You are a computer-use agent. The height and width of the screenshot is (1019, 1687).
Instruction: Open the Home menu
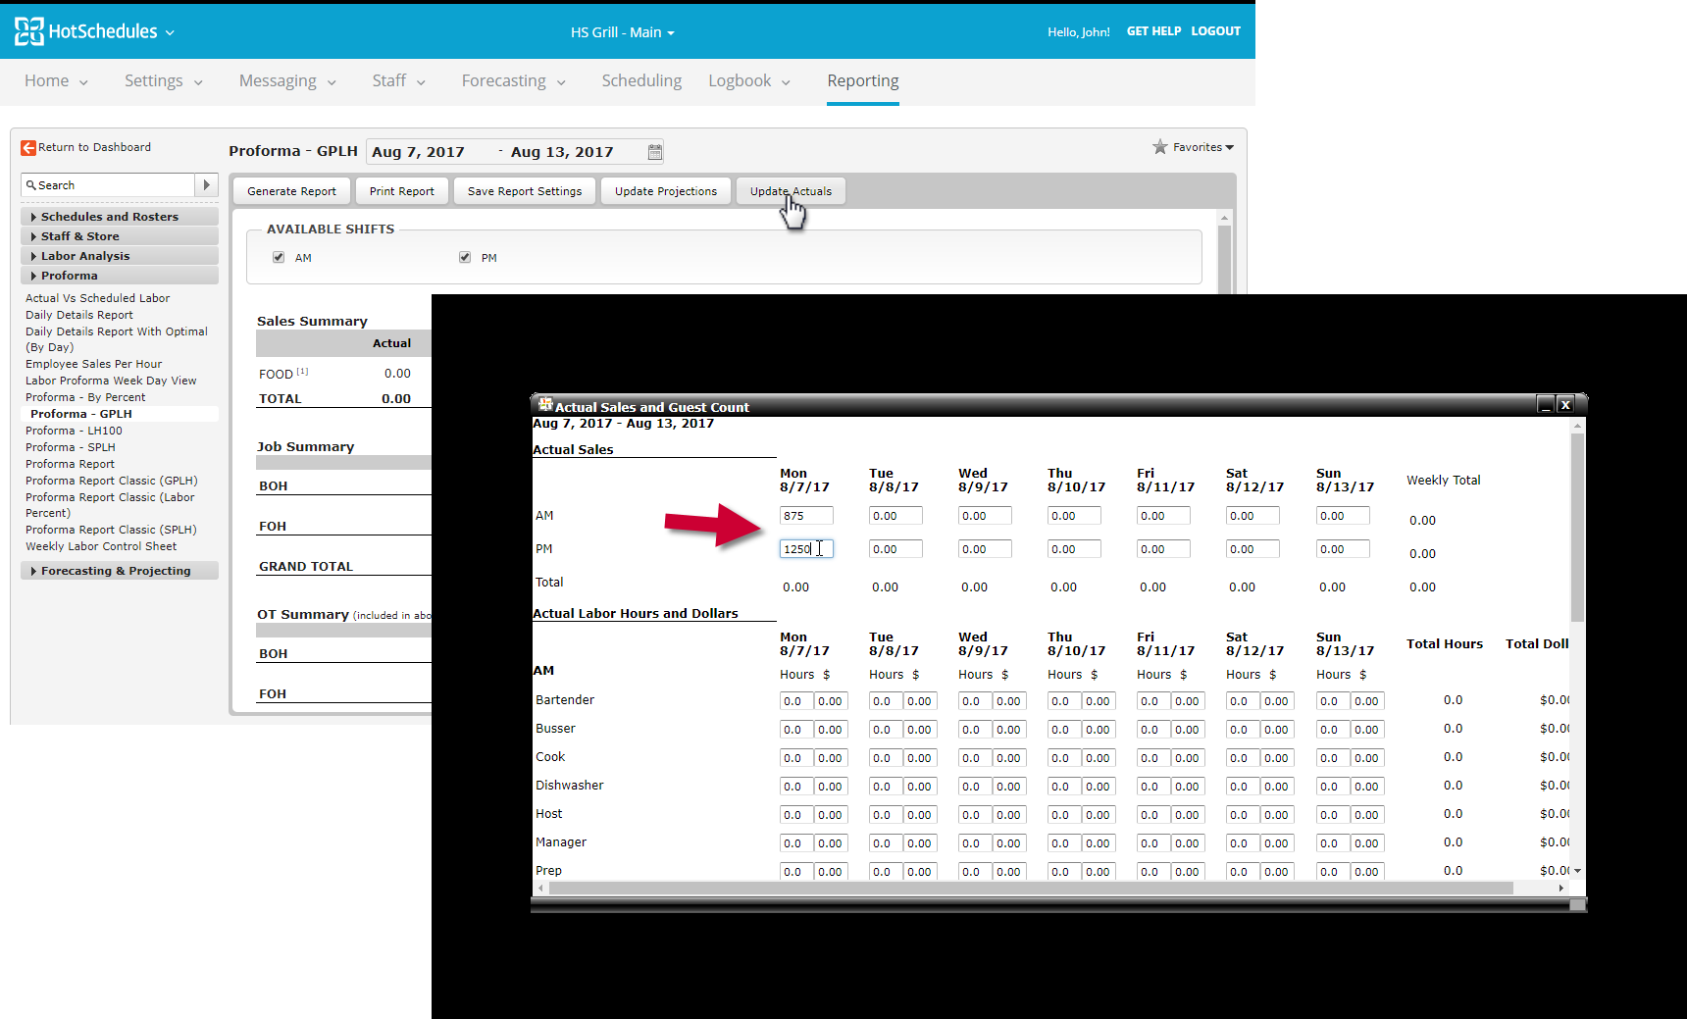click(x=56, y=80)
